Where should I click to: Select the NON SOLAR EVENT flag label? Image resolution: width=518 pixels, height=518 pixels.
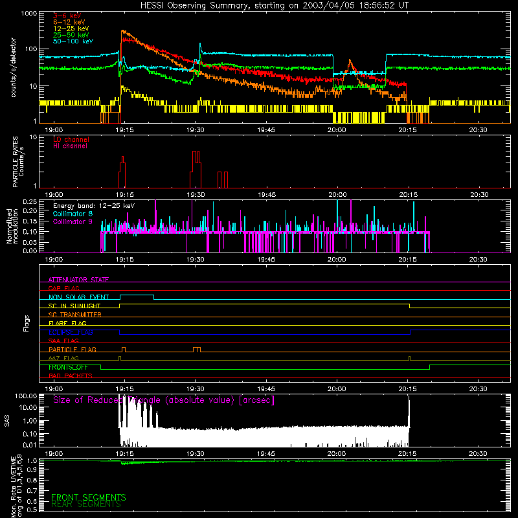pos(78,297)
